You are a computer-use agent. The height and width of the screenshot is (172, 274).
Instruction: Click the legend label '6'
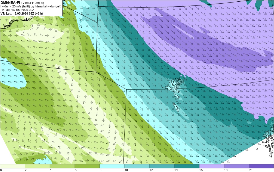click(76, 170)
